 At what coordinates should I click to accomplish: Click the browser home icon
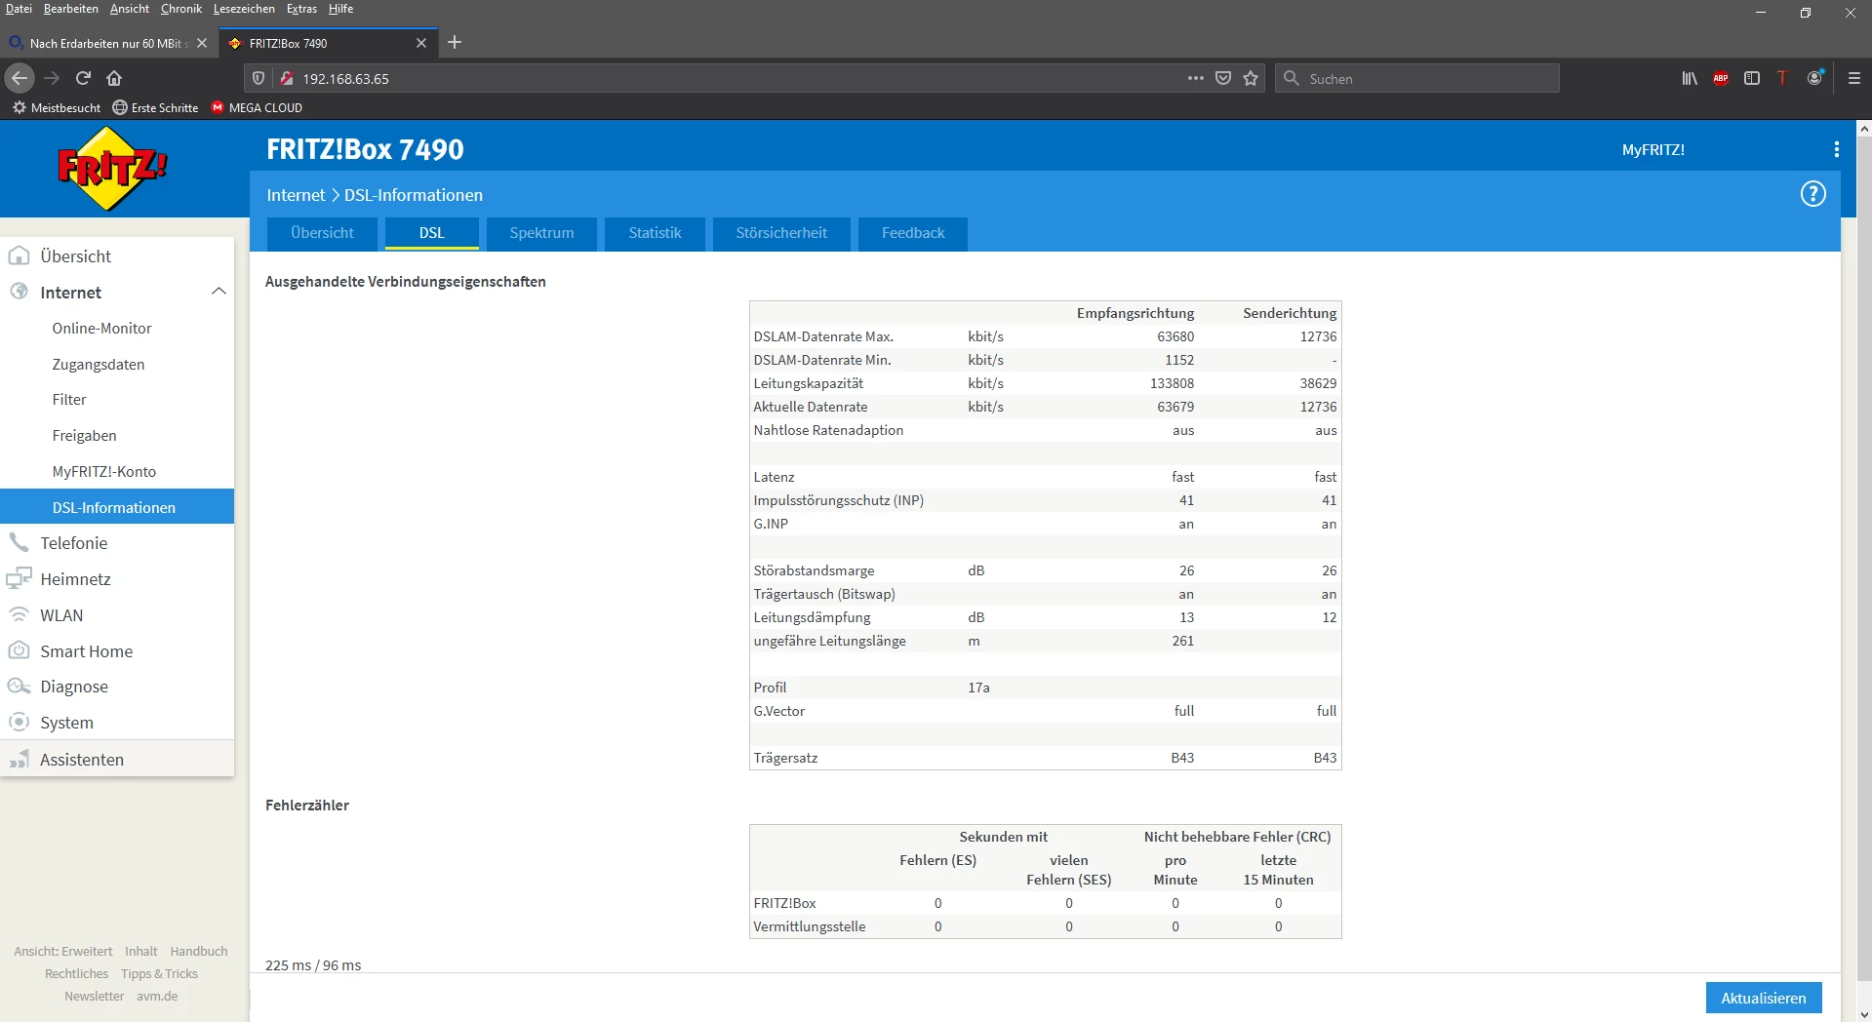pos(114,78)
